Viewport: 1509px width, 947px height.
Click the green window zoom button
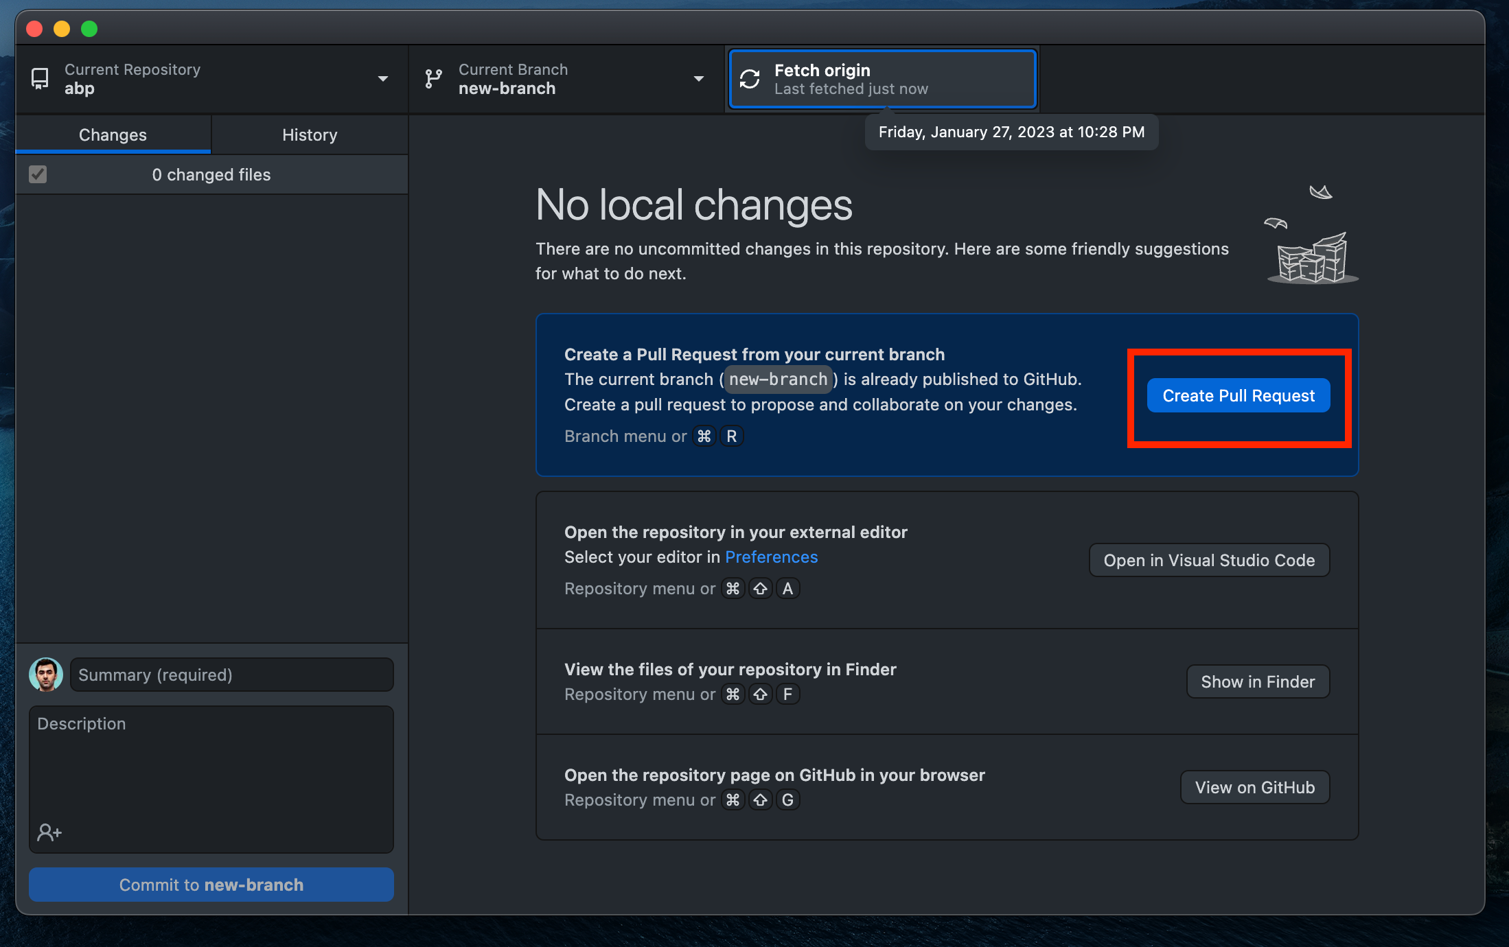click(89, 29)
